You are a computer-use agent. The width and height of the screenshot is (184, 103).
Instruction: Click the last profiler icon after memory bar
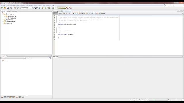[70, 8]
